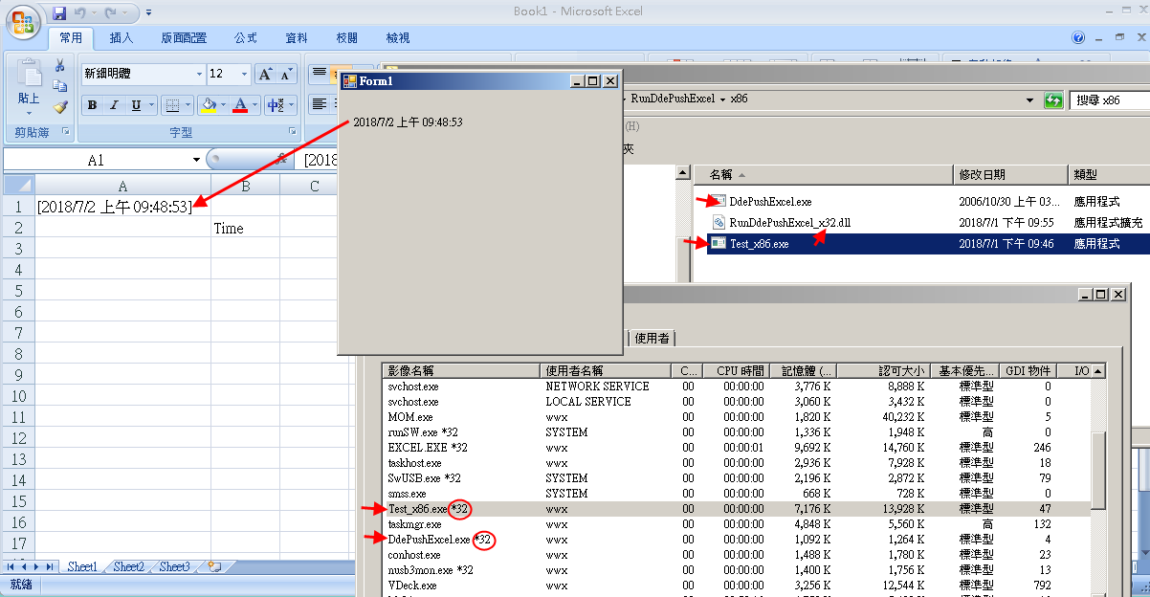Toggle italic formatting
Screen dimensions: 1150x597
[x=114, y=105]
